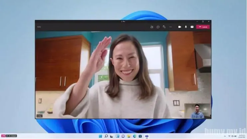
Task: Open the Windows Start menu
Action: (x=100, y=136)
